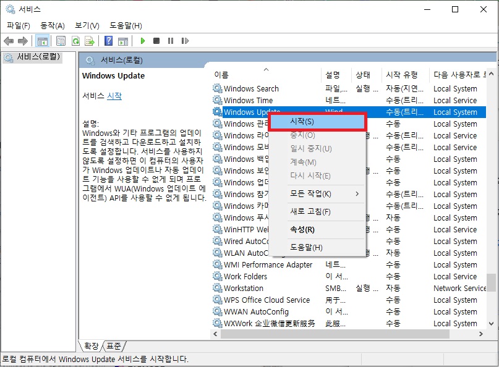499x367 pixels.
Task: Click the vertical scrollbar down arrow
Action: [x=492, y=324]
